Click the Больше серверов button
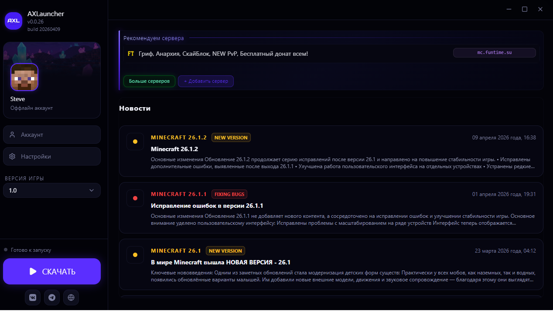This screenshot has height=311, width=553. (149, 81)
